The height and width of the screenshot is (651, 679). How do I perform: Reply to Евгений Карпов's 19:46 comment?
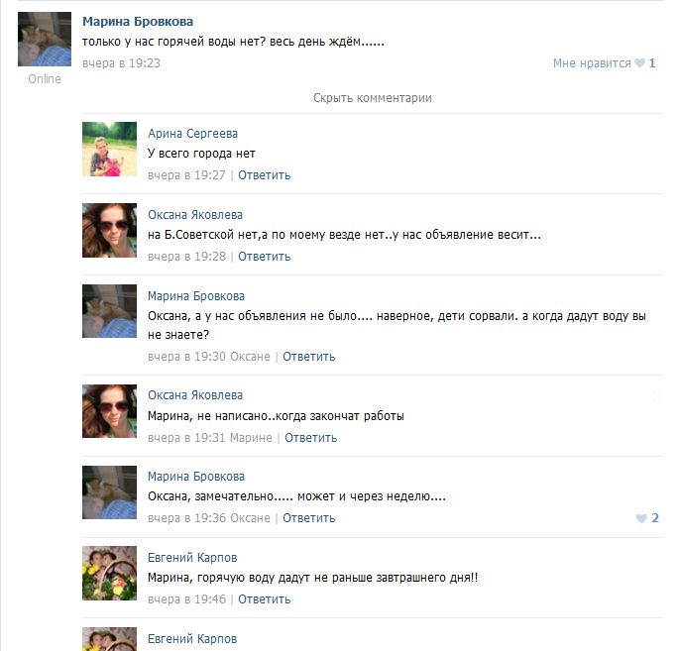click(264, 599)
